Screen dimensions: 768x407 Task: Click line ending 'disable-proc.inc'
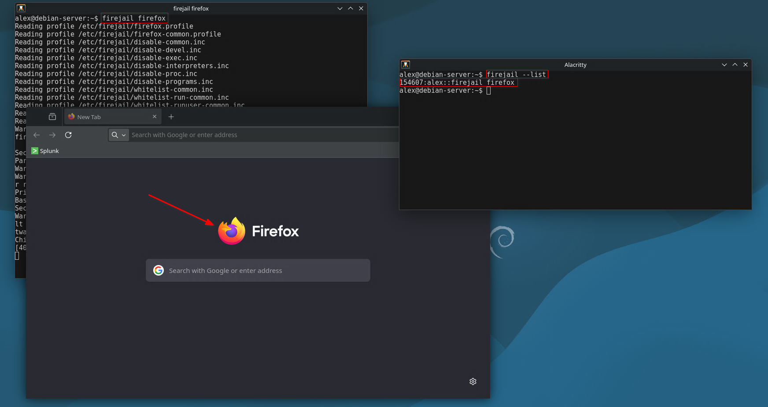[x=106, y=74]
